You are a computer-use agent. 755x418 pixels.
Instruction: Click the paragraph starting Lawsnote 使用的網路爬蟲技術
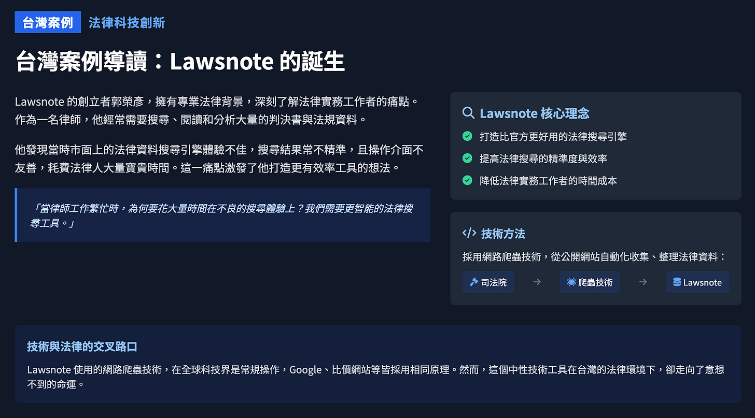pos(375,377)
